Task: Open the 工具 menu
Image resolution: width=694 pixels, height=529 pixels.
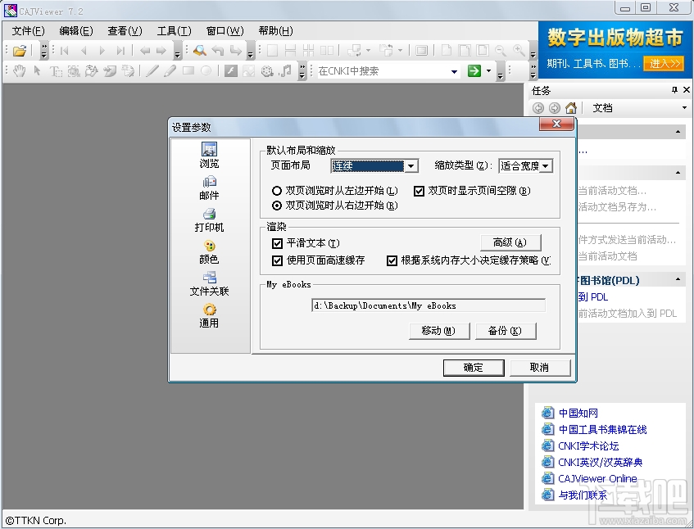Action: (173, 30)
